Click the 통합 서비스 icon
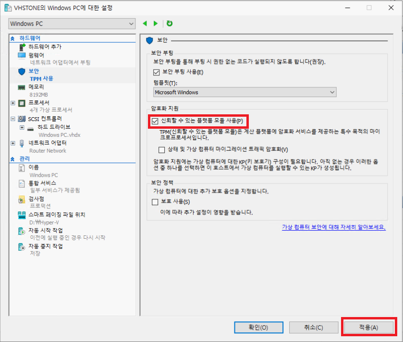 (x=22, y=183)
